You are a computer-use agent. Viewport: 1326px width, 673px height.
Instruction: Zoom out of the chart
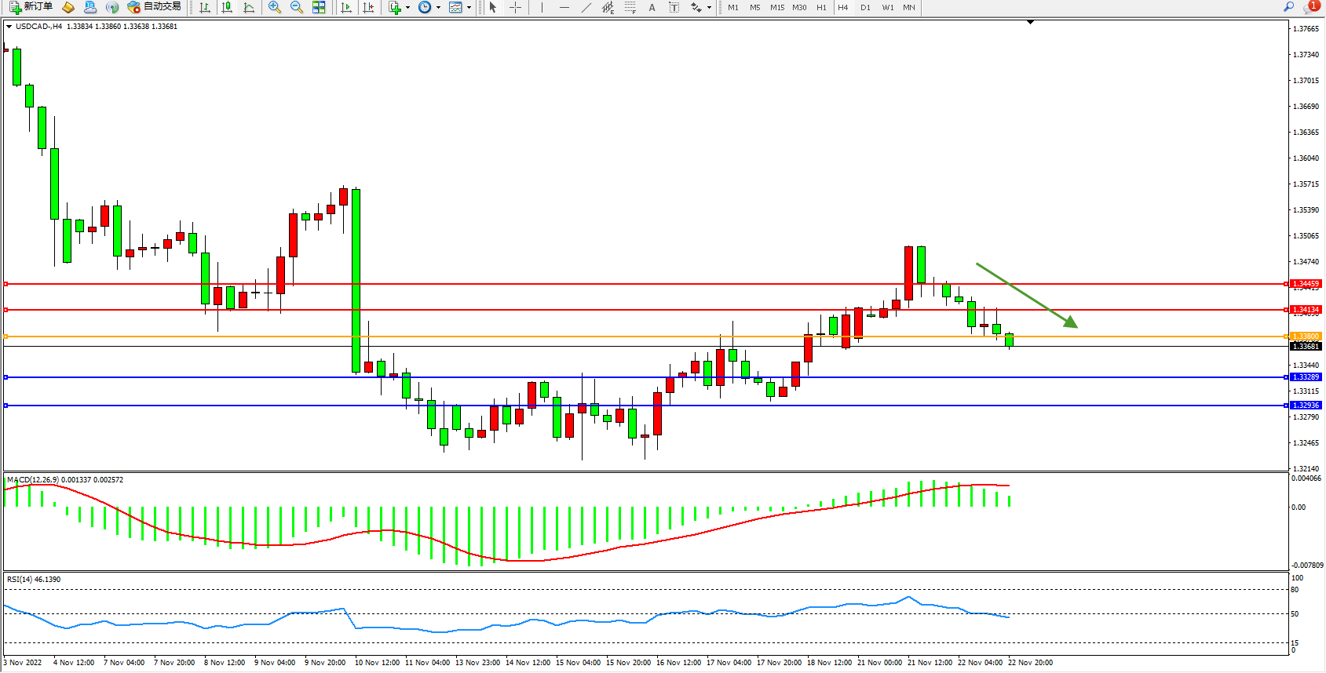pos(297,7)
